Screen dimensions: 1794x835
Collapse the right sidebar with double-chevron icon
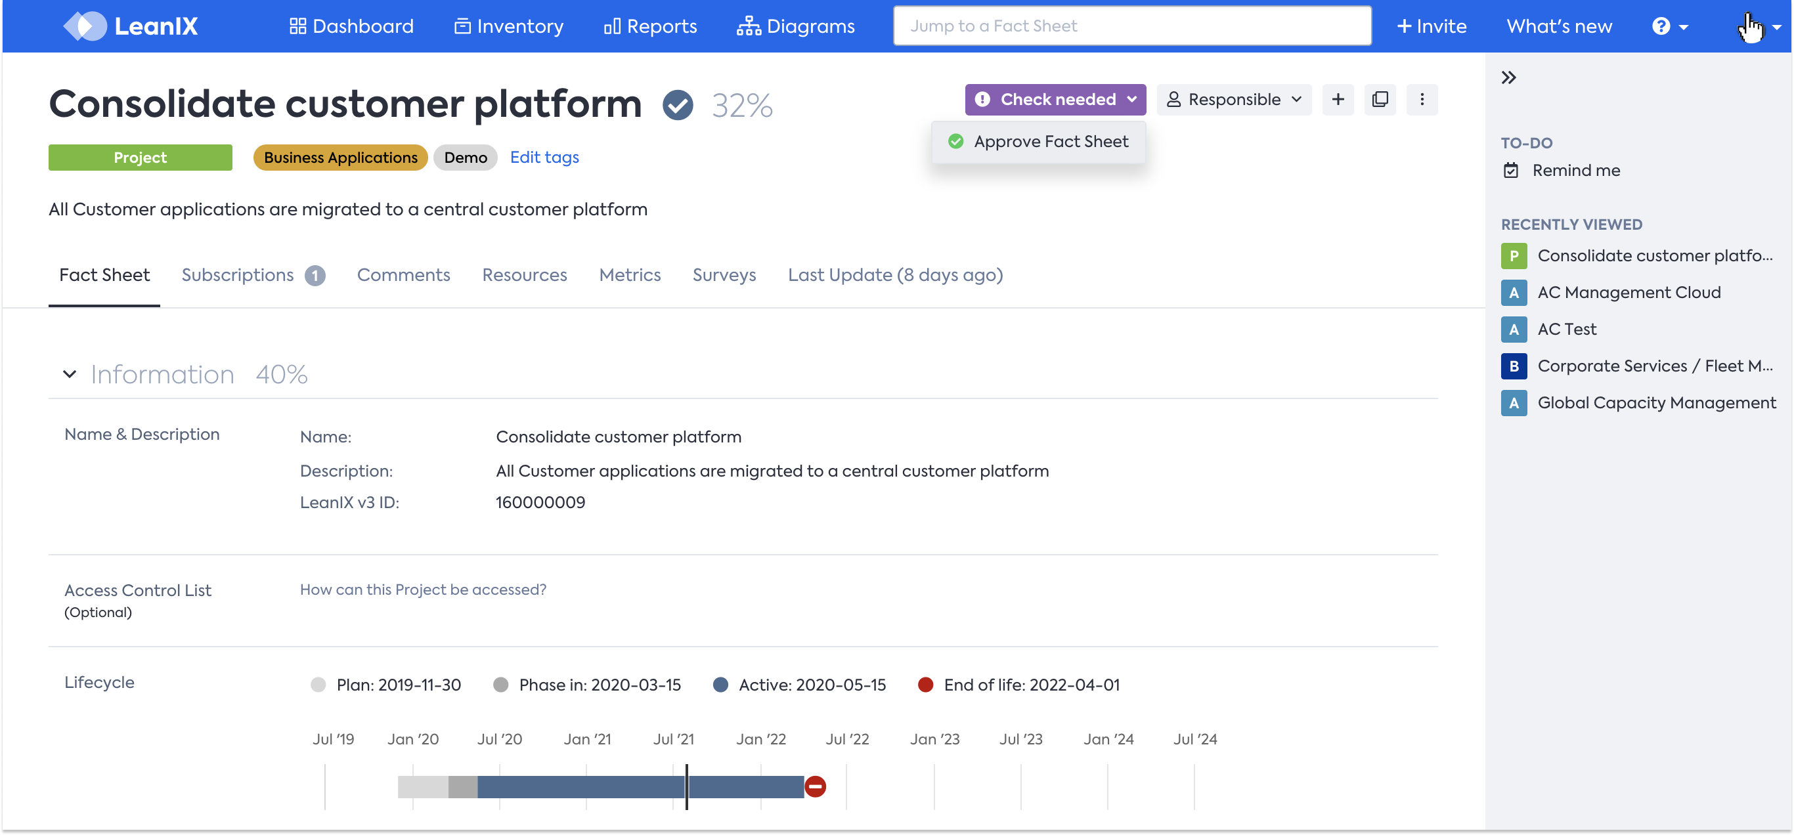pos(1508,77)
